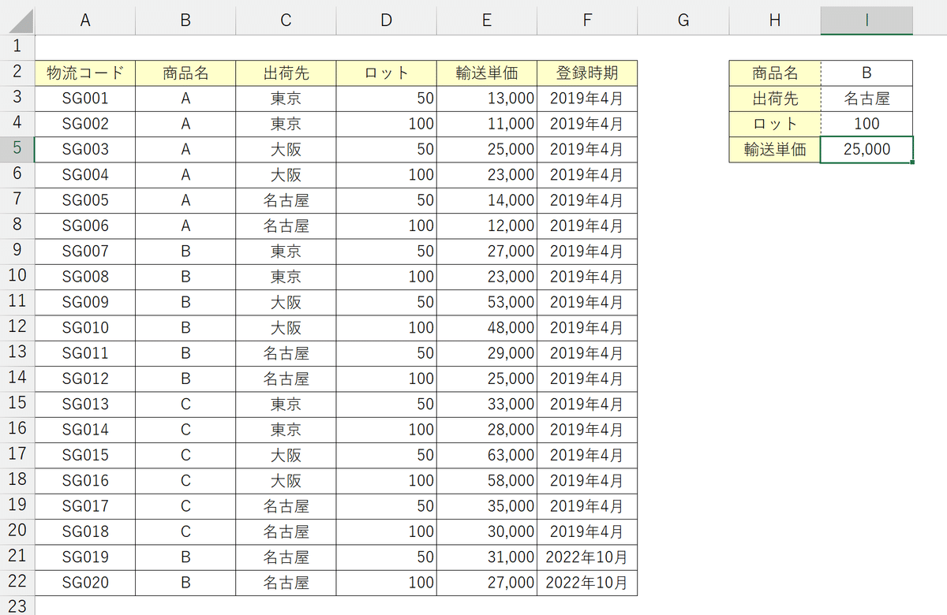947x615 pixels.
Task: Select cell containing SG014
Action: pyautogui.click(x=85, y=430)
